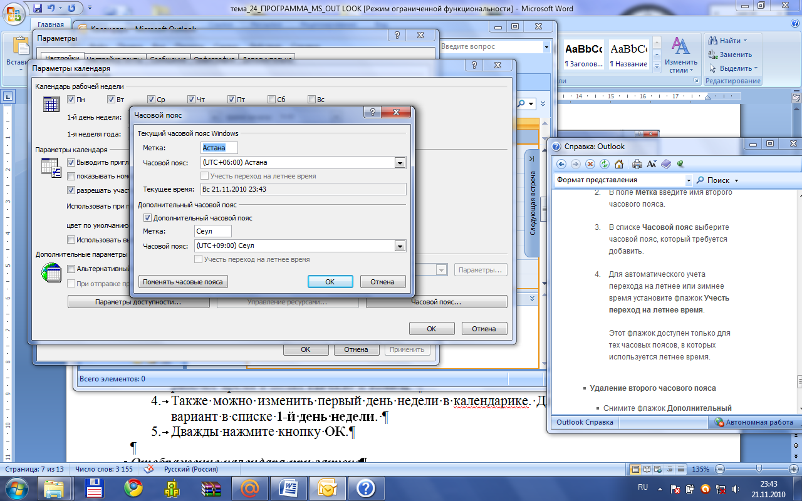This screenshot has height=501, width=802.
Task: Open Главная tab in Word ribbon
Action: pos(51,24)
